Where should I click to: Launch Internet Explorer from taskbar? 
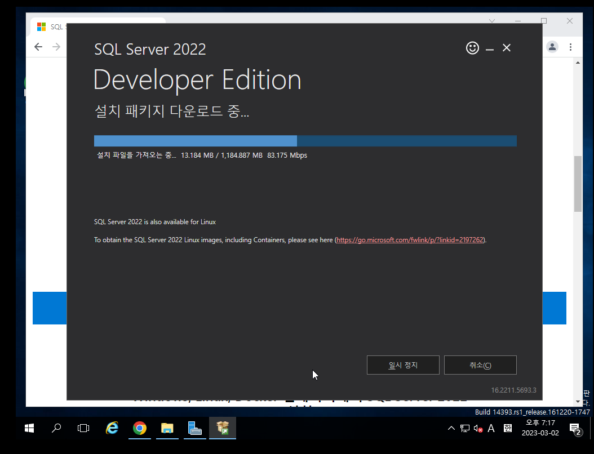point(112,428)
